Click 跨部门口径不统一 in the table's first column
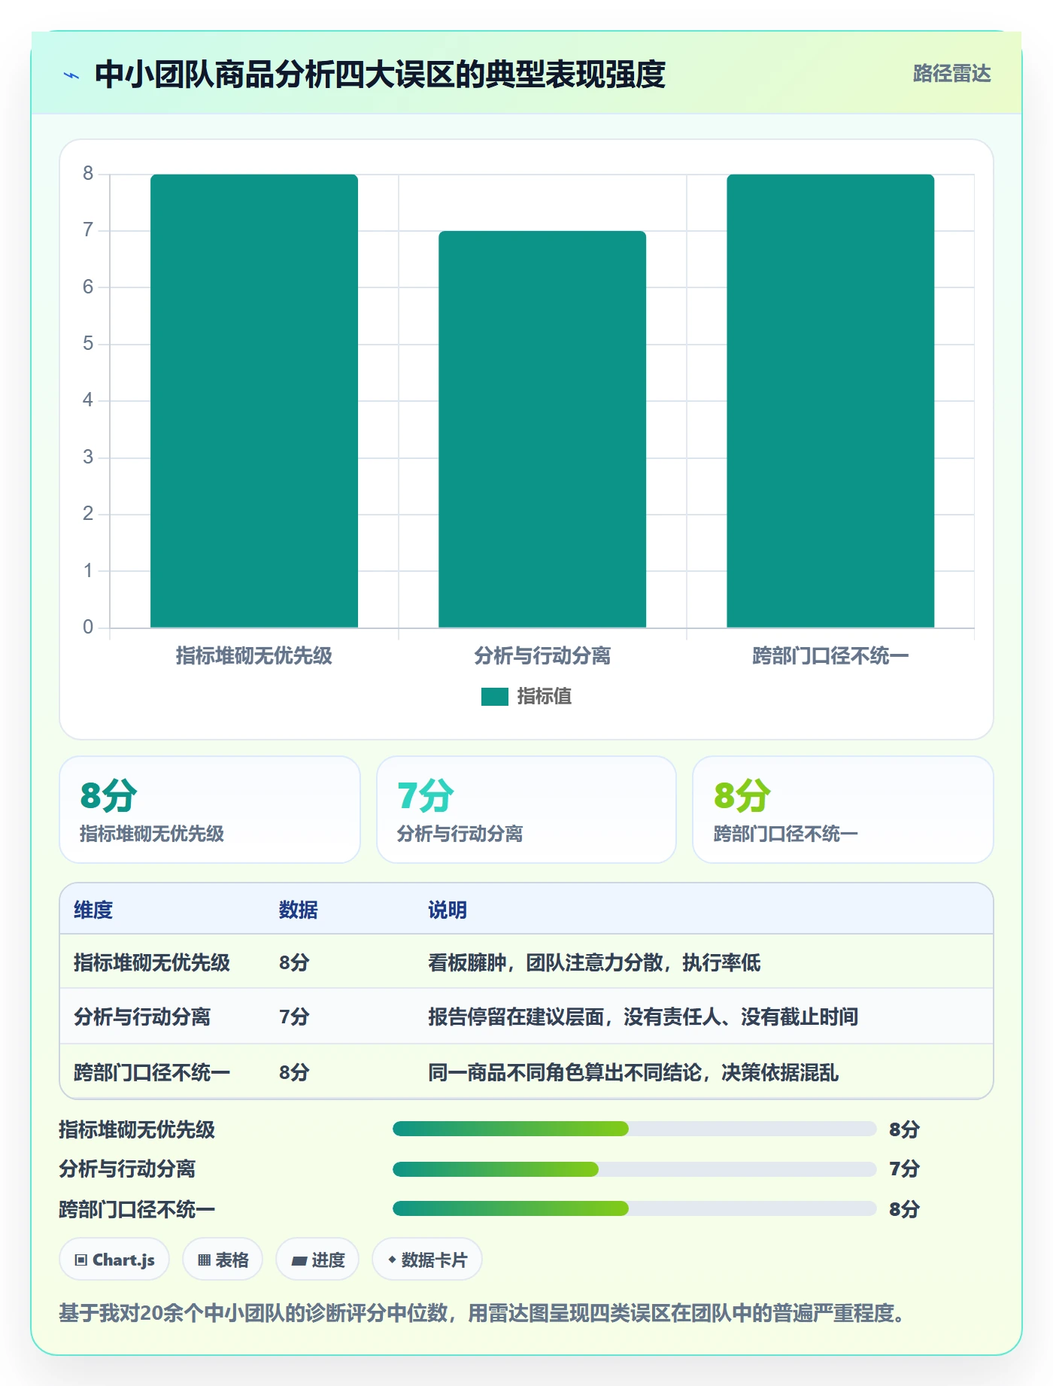1053x1386 pixels. click(152, 1072)
